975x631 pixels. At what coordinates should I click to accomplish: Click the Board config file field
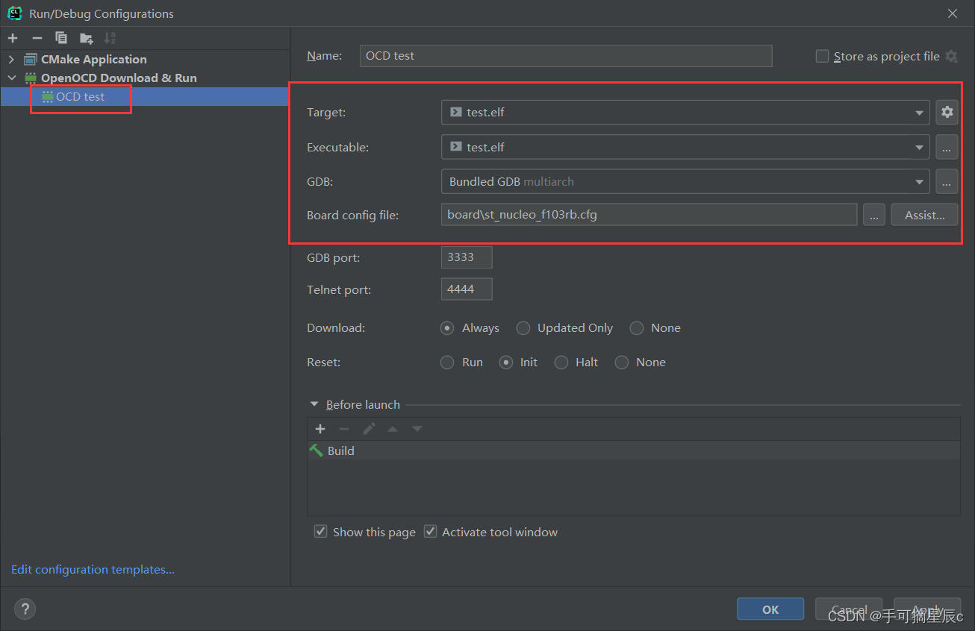click(649, 215)
